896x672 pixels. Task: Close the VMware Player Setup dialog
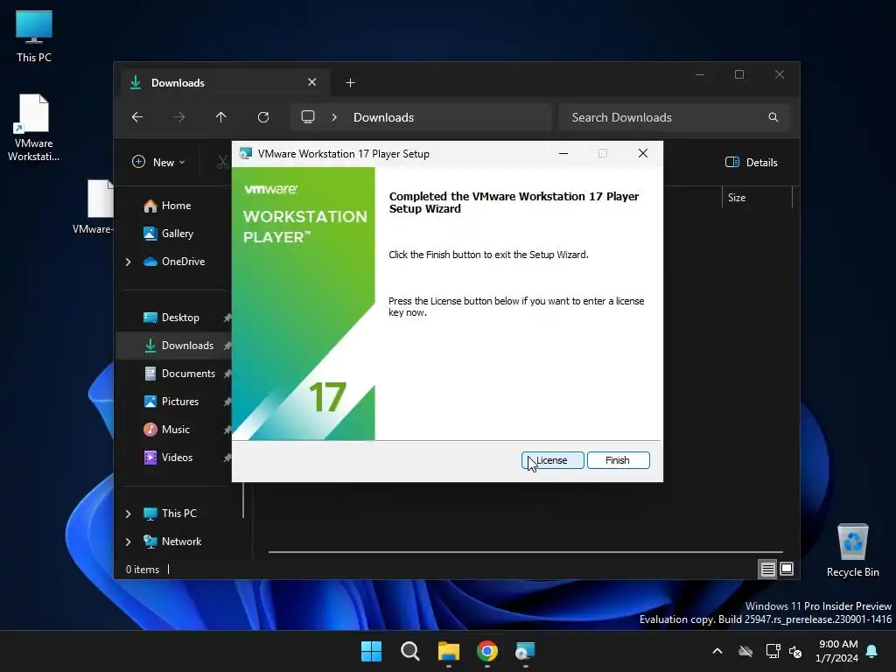coord(643,153)
